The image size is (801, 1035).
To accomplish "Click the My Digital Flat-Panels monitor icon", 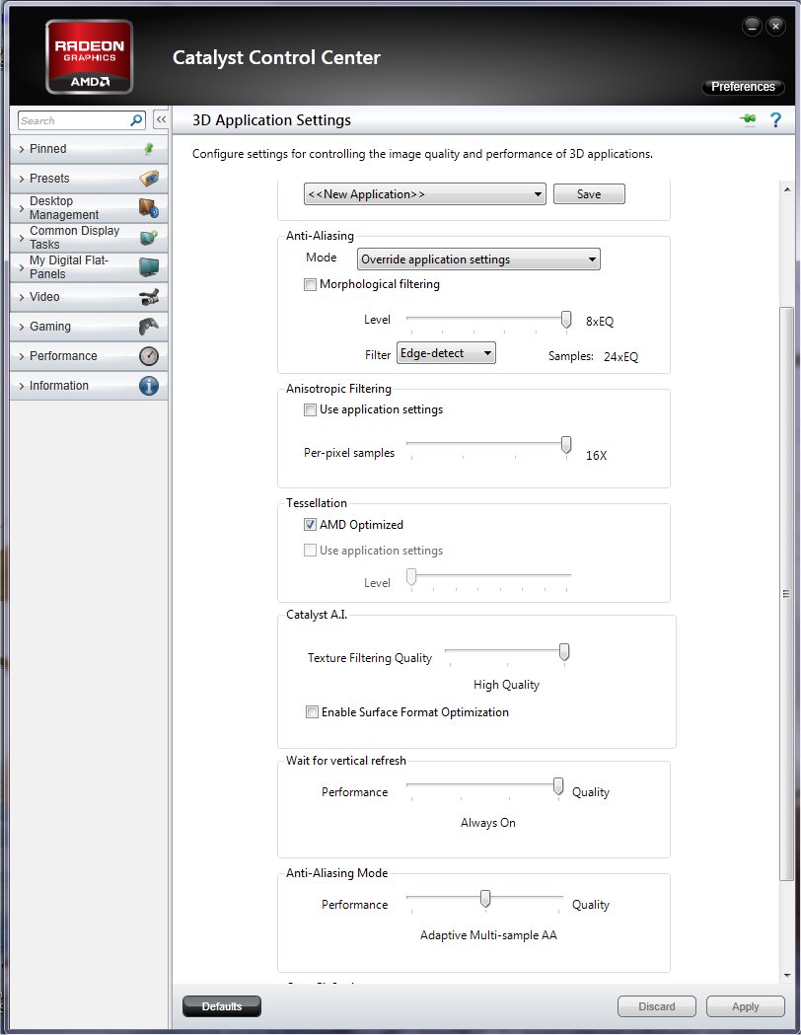I will (x=149, y=266).
